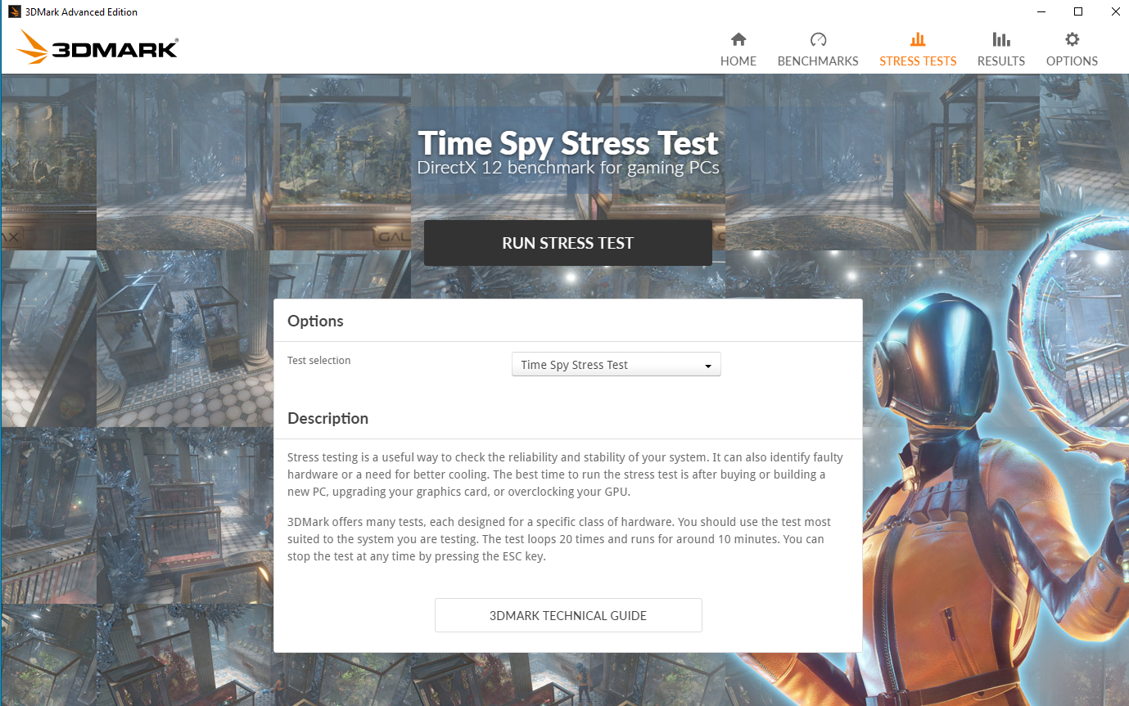Image resolution: width=1129 pixels, height=706 pixels.
Task: Click the Benchmarks gauge icon
Action: (818, 39)
